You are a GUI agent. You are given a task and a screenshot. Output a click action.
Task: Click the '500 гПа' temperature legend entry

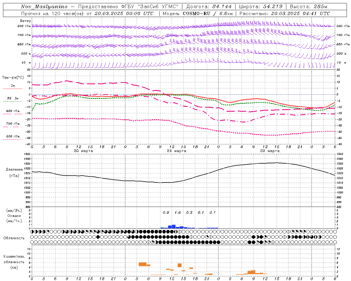point(13,136)
